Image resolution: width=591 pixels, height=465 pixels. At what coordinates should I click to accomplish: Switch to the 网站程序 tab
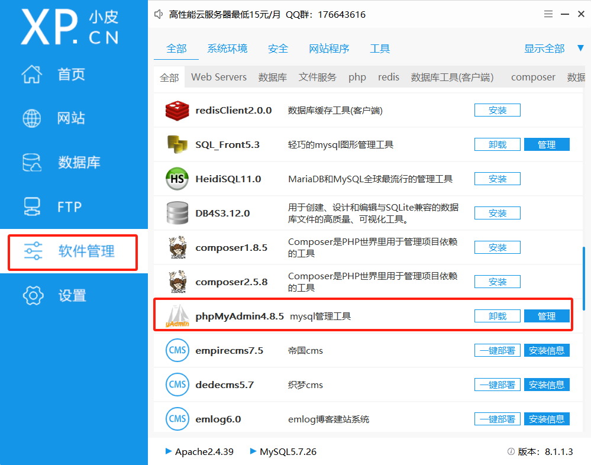coord(329,49)
